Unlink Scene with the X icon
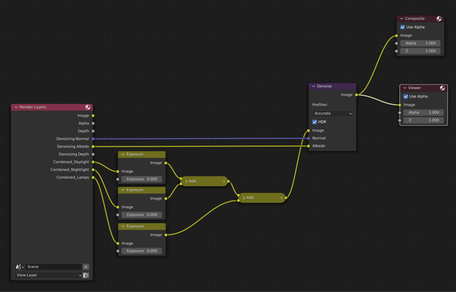The image size is (456, 292). click(86, 267)
